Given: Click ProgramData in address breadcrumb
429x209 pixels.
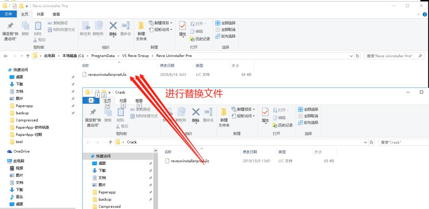Looking at the screenshot, I should click(103, 56).
